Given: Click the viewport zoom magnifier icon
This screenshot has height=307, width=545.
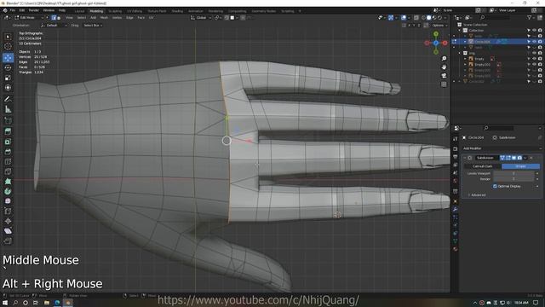Looking at the screenshot, I should tap(444, 59).
